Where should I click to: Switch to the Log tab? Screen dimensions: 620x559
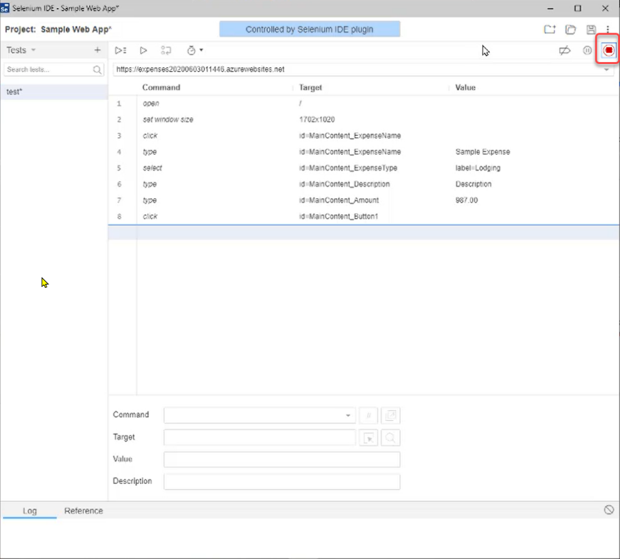coord(29,511)
